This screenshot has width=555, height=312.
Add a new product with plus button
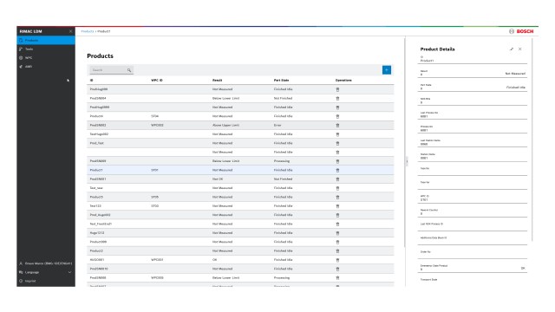coord(387,70)
